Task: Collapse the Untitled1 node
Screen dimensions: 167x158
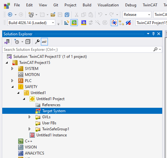Action: point(18,93)
